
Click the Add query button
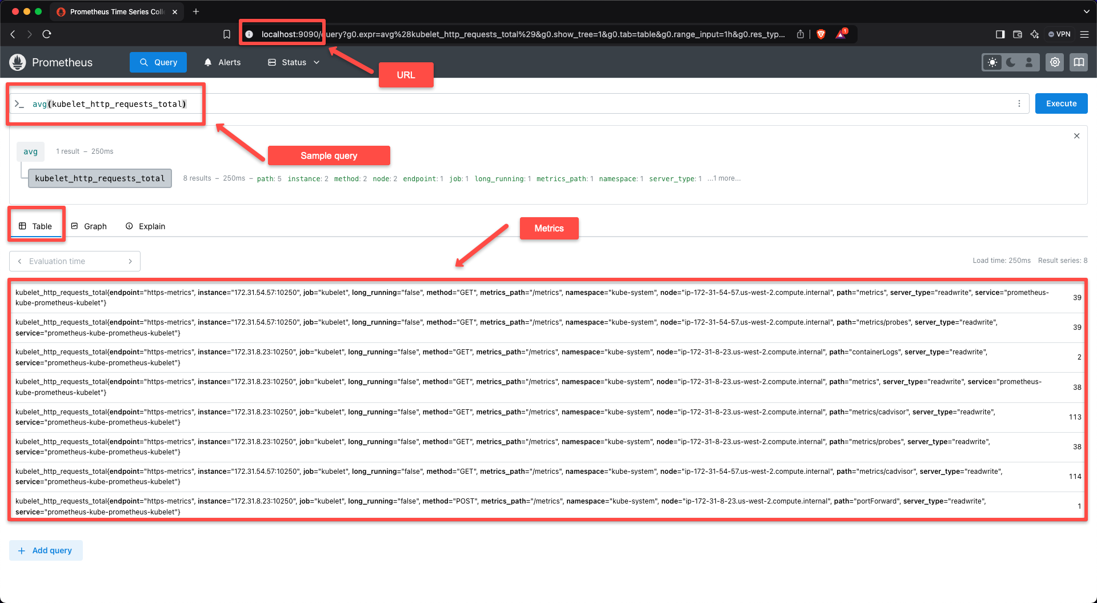pyautogui.click(x=46, y=550)
